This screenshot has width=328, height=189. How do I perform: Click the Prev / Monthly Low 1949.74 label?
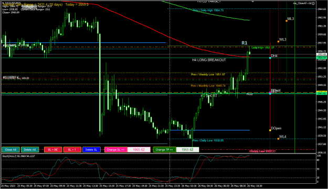point(208,86)
